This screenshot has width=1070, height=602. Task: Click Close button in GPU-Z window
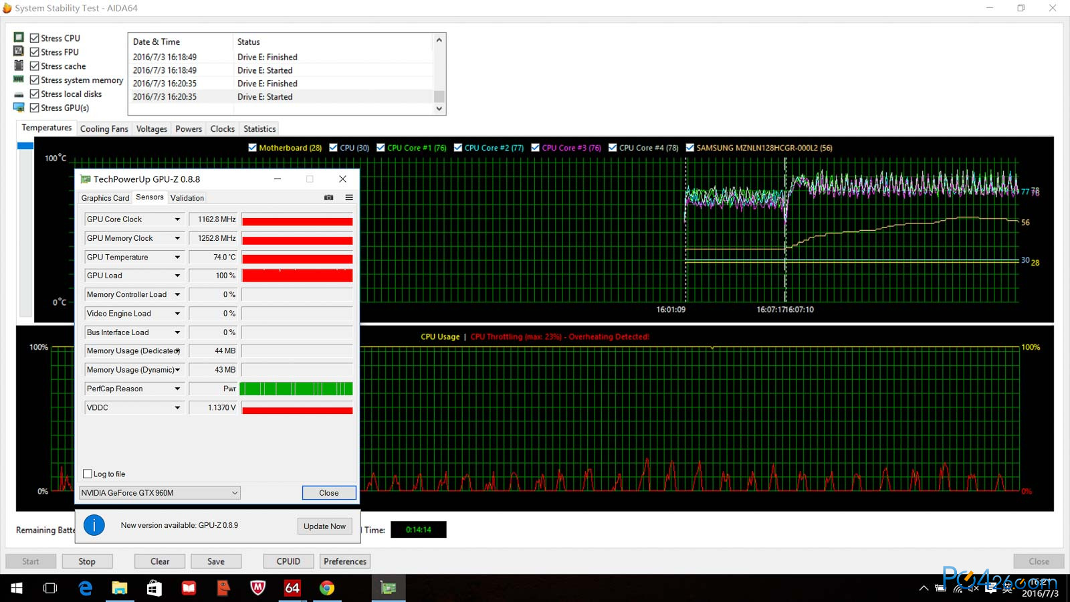(329, 493)
